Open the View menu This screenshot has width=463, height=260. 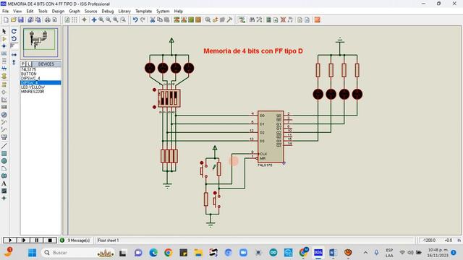click(17, 12)
